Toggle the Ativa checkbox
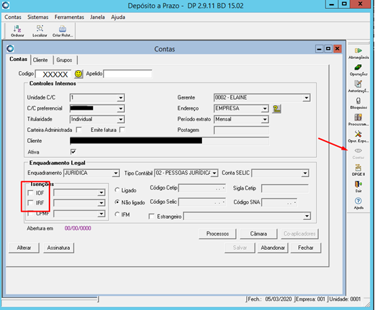The image size is (375, 310). coord(73,152)
